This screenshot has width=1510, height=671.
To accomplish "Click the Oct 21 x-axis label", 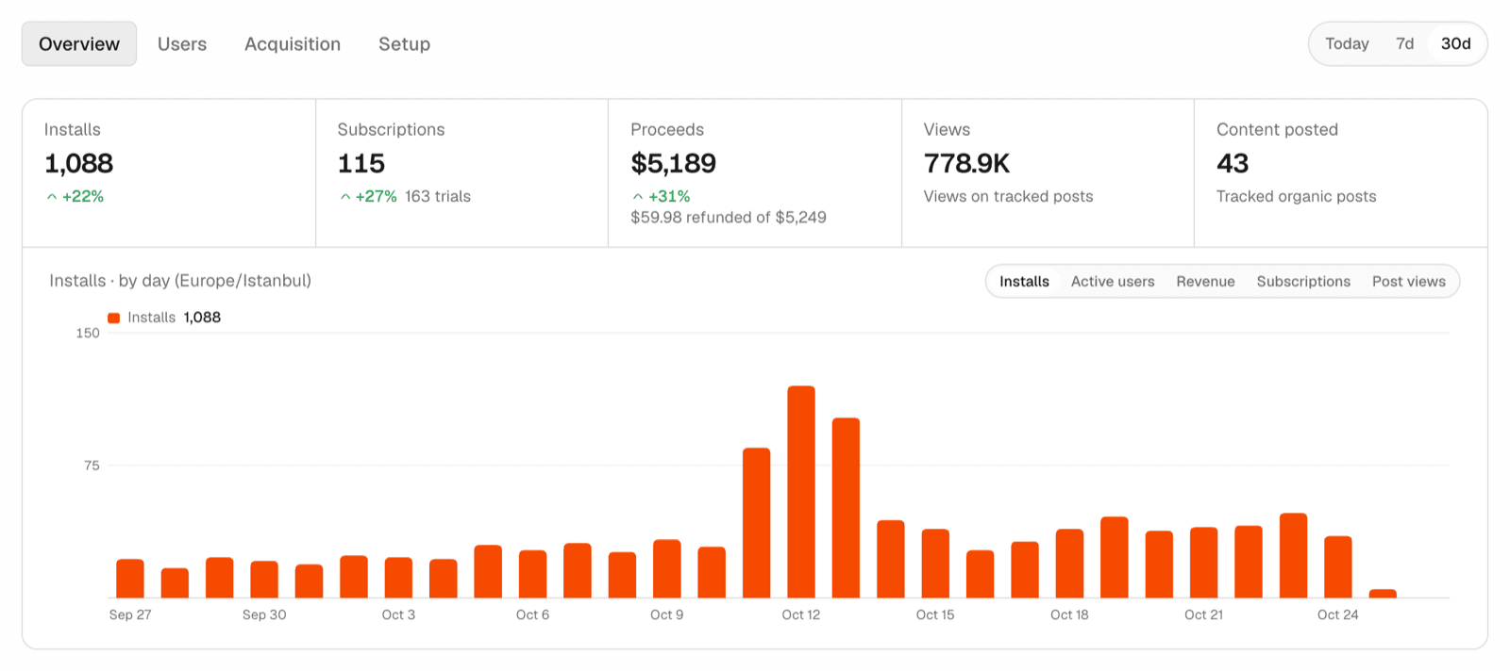I will 1203,614.
